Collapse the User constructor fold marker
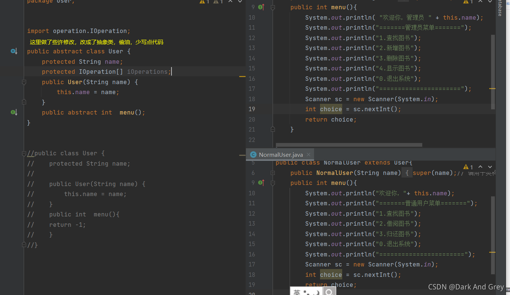 coord(24,82)
